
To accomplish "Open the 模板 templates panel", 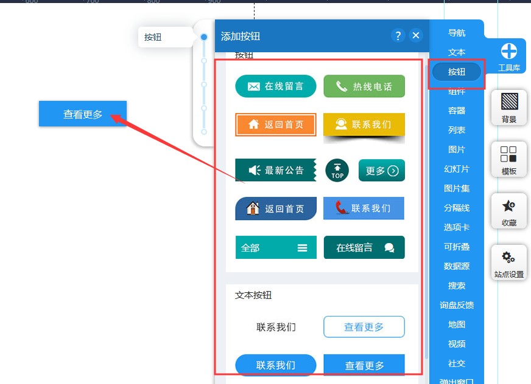I will click(508, 159).
